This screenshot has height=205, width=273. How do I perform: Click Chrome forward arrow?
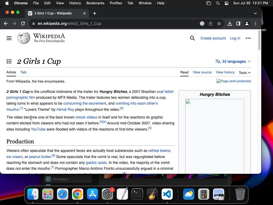pyautogui.click(x=14, y=23)
